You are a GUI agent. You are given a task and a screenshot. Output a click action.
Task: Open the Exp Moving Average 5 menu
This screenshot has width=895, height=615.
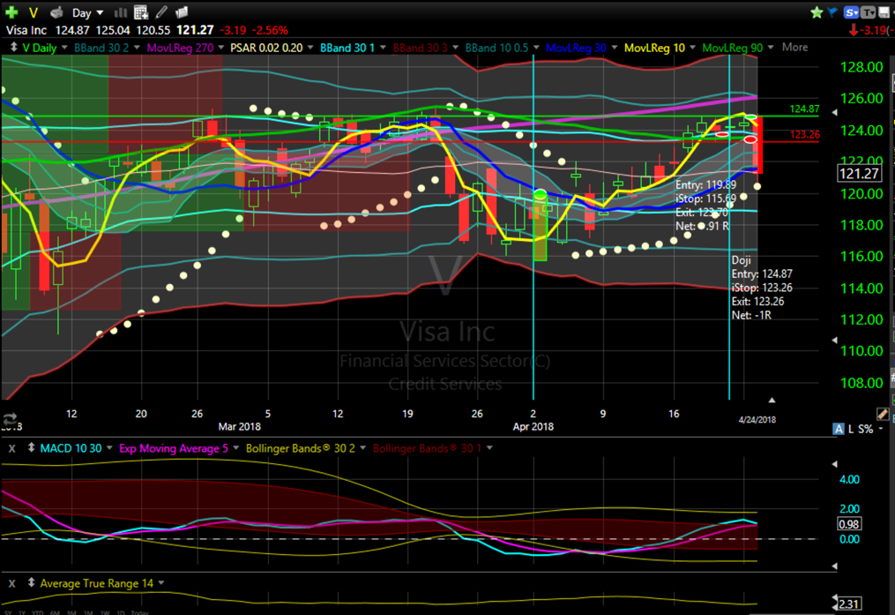pyautogui.click(x=179, y=449)
